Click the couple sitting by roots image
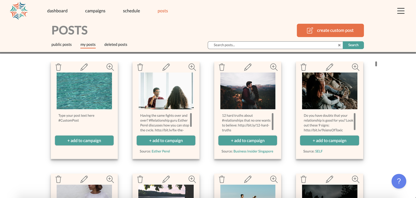Image resolution: width=416 pixels, height=198 pixels. click(x=329, y=91)
